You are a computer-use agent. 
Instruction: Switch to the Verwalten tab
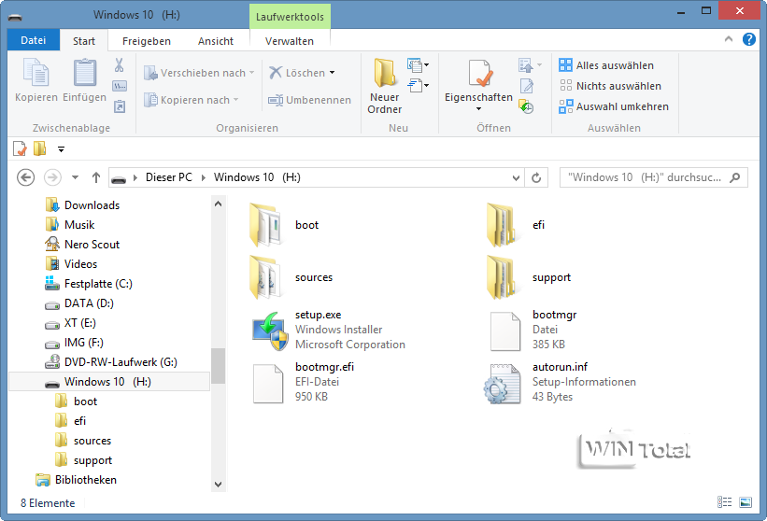tap(289, 41)
